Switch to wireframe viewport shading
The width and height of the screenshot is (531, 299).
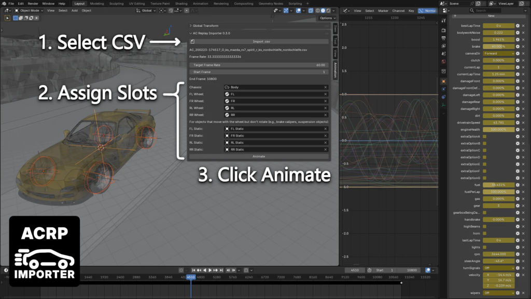pyautogui.click(x=318, y=10)
